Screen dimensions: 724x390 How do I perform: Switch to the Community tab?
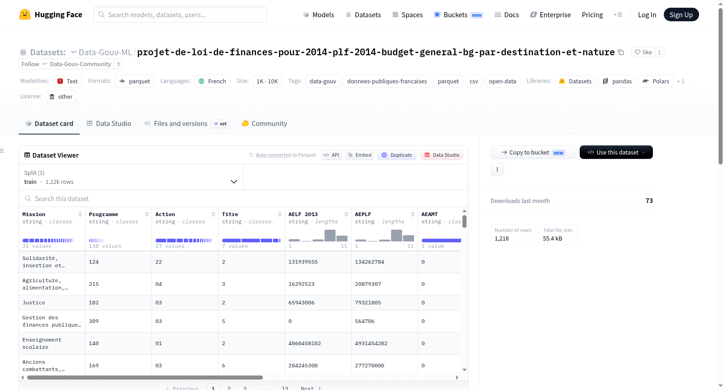(265, 124)
